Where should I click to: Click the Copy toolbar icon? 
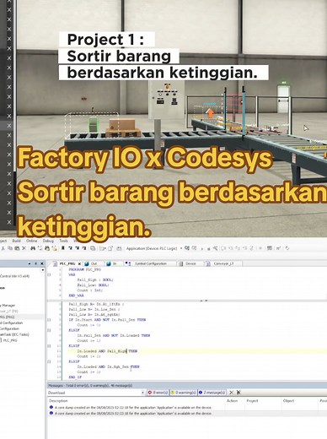click(x=10, y=248)
